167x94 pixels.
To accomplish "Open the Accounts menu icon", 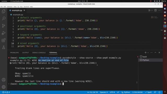I will 3,80.
